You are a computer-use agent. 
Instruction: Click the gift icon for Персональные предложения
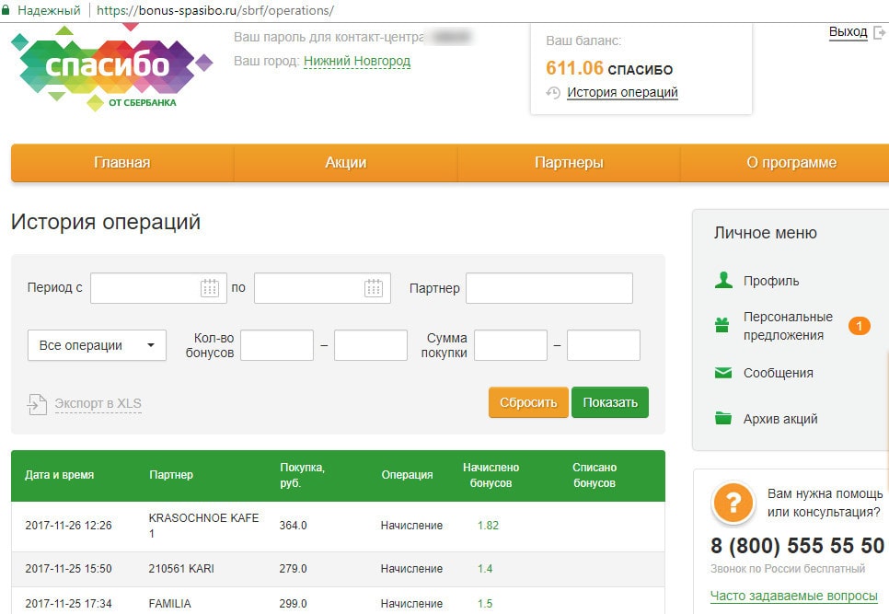(722, 326)
